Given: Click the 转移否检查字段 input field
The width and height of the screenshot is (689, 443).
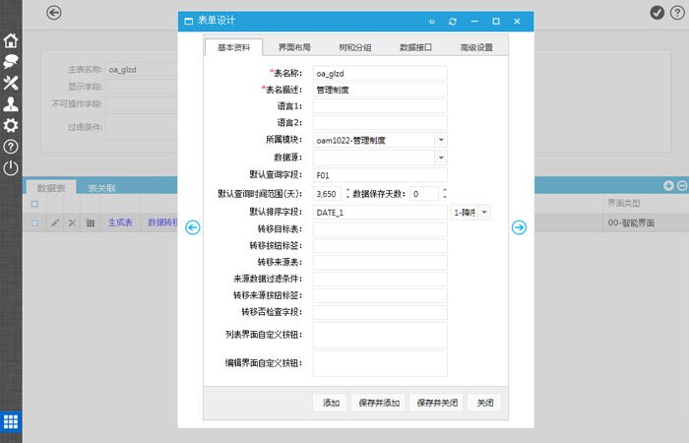Looking at the screenshot, I should pos(380,312).
